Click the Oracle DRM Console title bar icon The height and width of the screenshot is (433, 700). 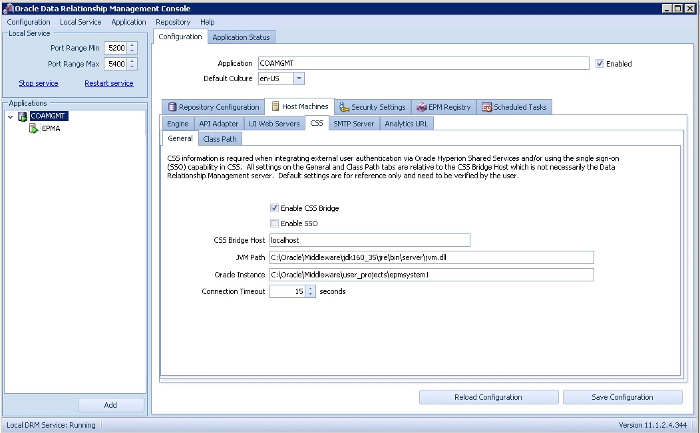pyautogui.click(x=8, y=9)
